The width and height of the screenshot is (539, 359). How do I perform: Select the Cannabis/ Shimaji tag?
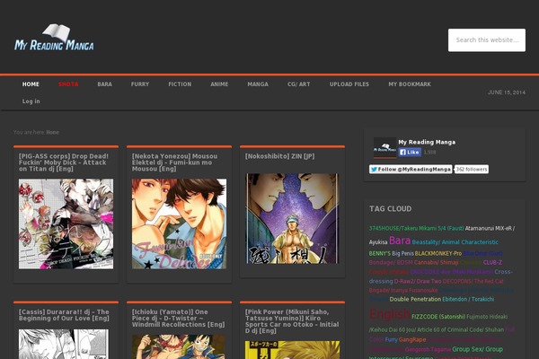(436, 262)
